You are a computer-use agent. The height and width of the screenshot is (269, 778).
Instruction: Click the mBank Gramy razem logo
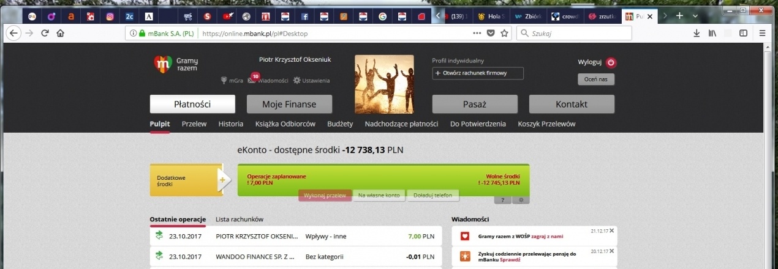(176, 64)
